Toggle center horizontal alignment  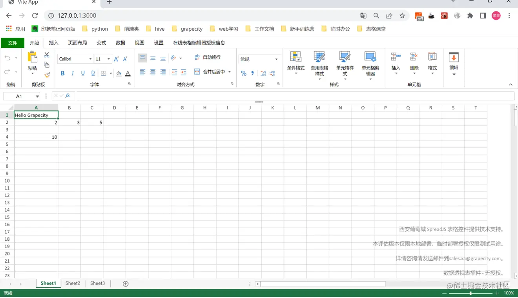click(x=153, y=72)
